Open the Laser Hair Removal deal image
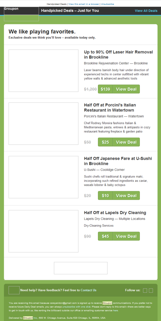161x321 pixels. [43, 71]
